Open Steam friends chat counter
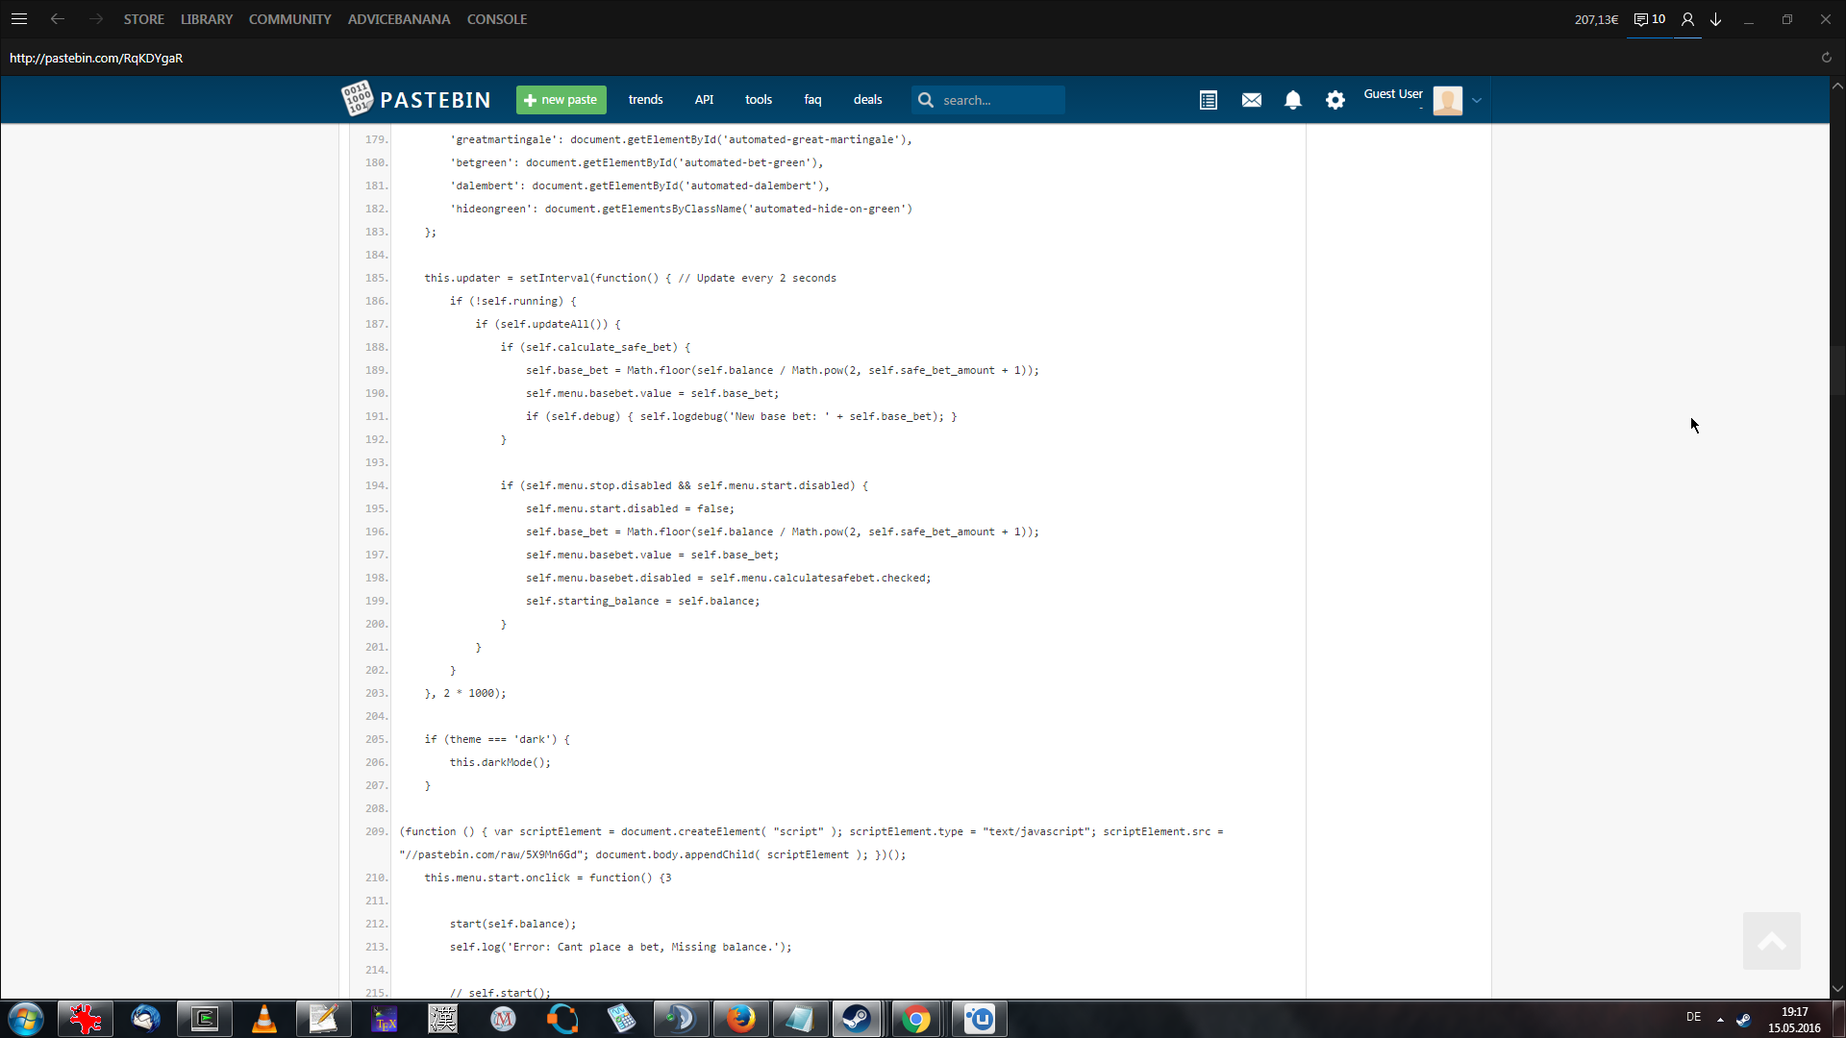 point(1649,19)
